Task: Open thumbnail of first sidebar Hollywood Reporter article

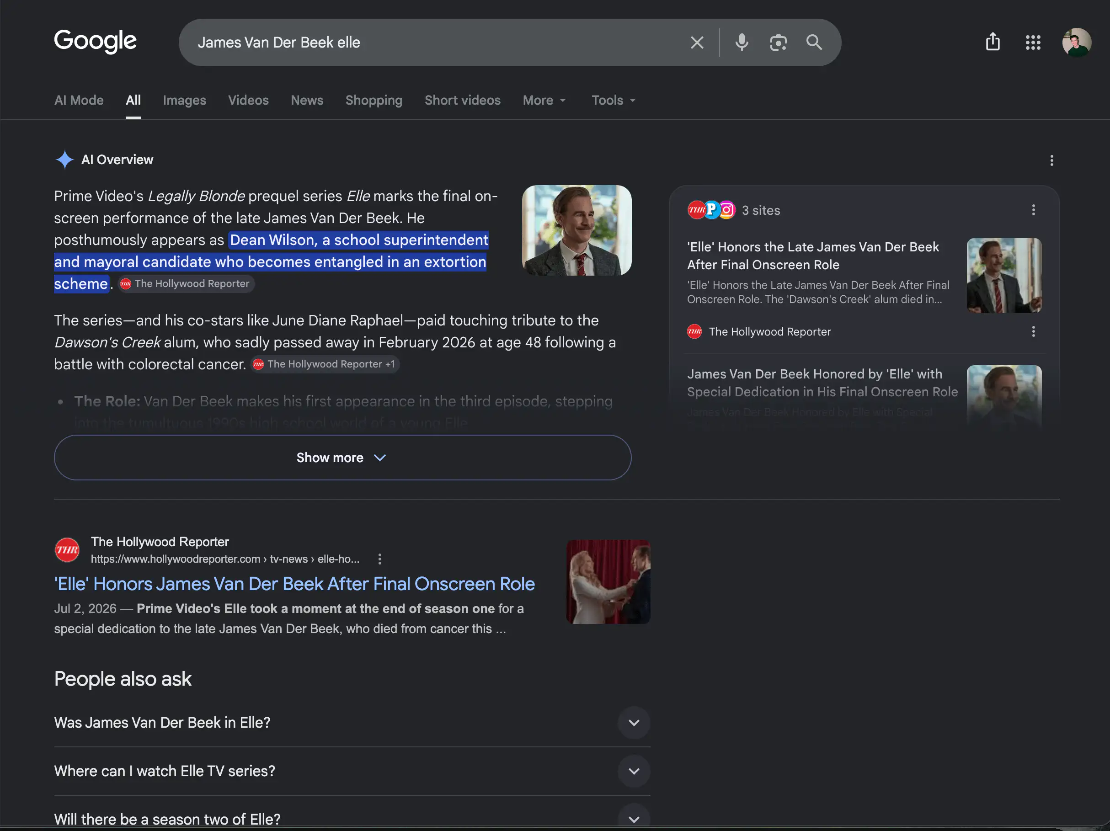Action: [x=1003, y=276]
